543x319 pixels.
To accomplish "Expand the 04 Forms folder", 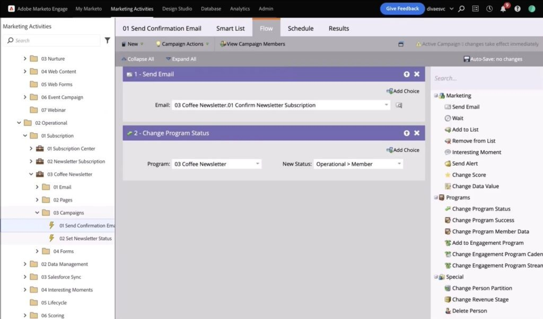I will click(37, 251).
